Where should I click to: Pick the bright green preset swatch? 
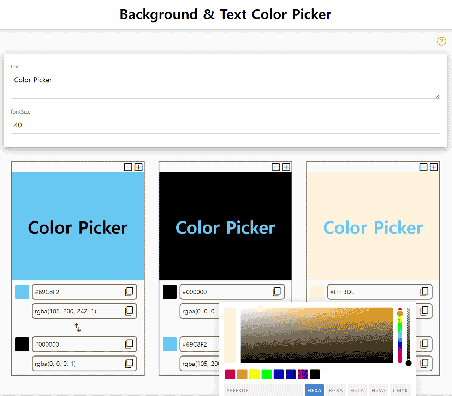(266, 374)
